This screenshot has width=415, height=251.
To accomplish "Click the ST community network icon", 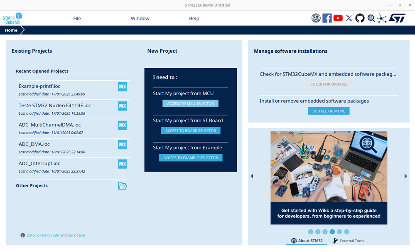I will 382,18.
